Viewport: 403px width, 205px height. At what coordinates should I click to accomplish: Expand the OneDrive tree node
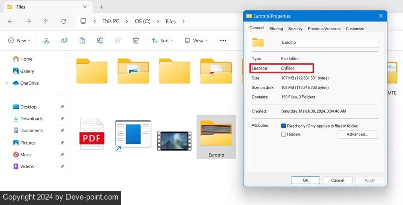point(6,83)
